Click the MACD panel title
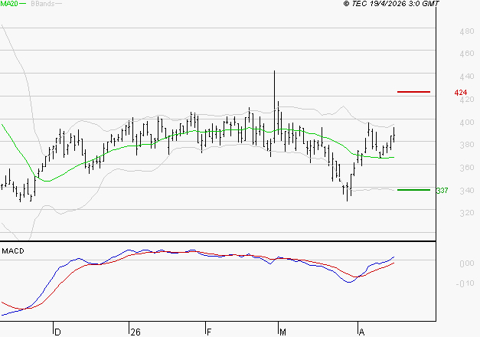 click(x=12, y=250)
